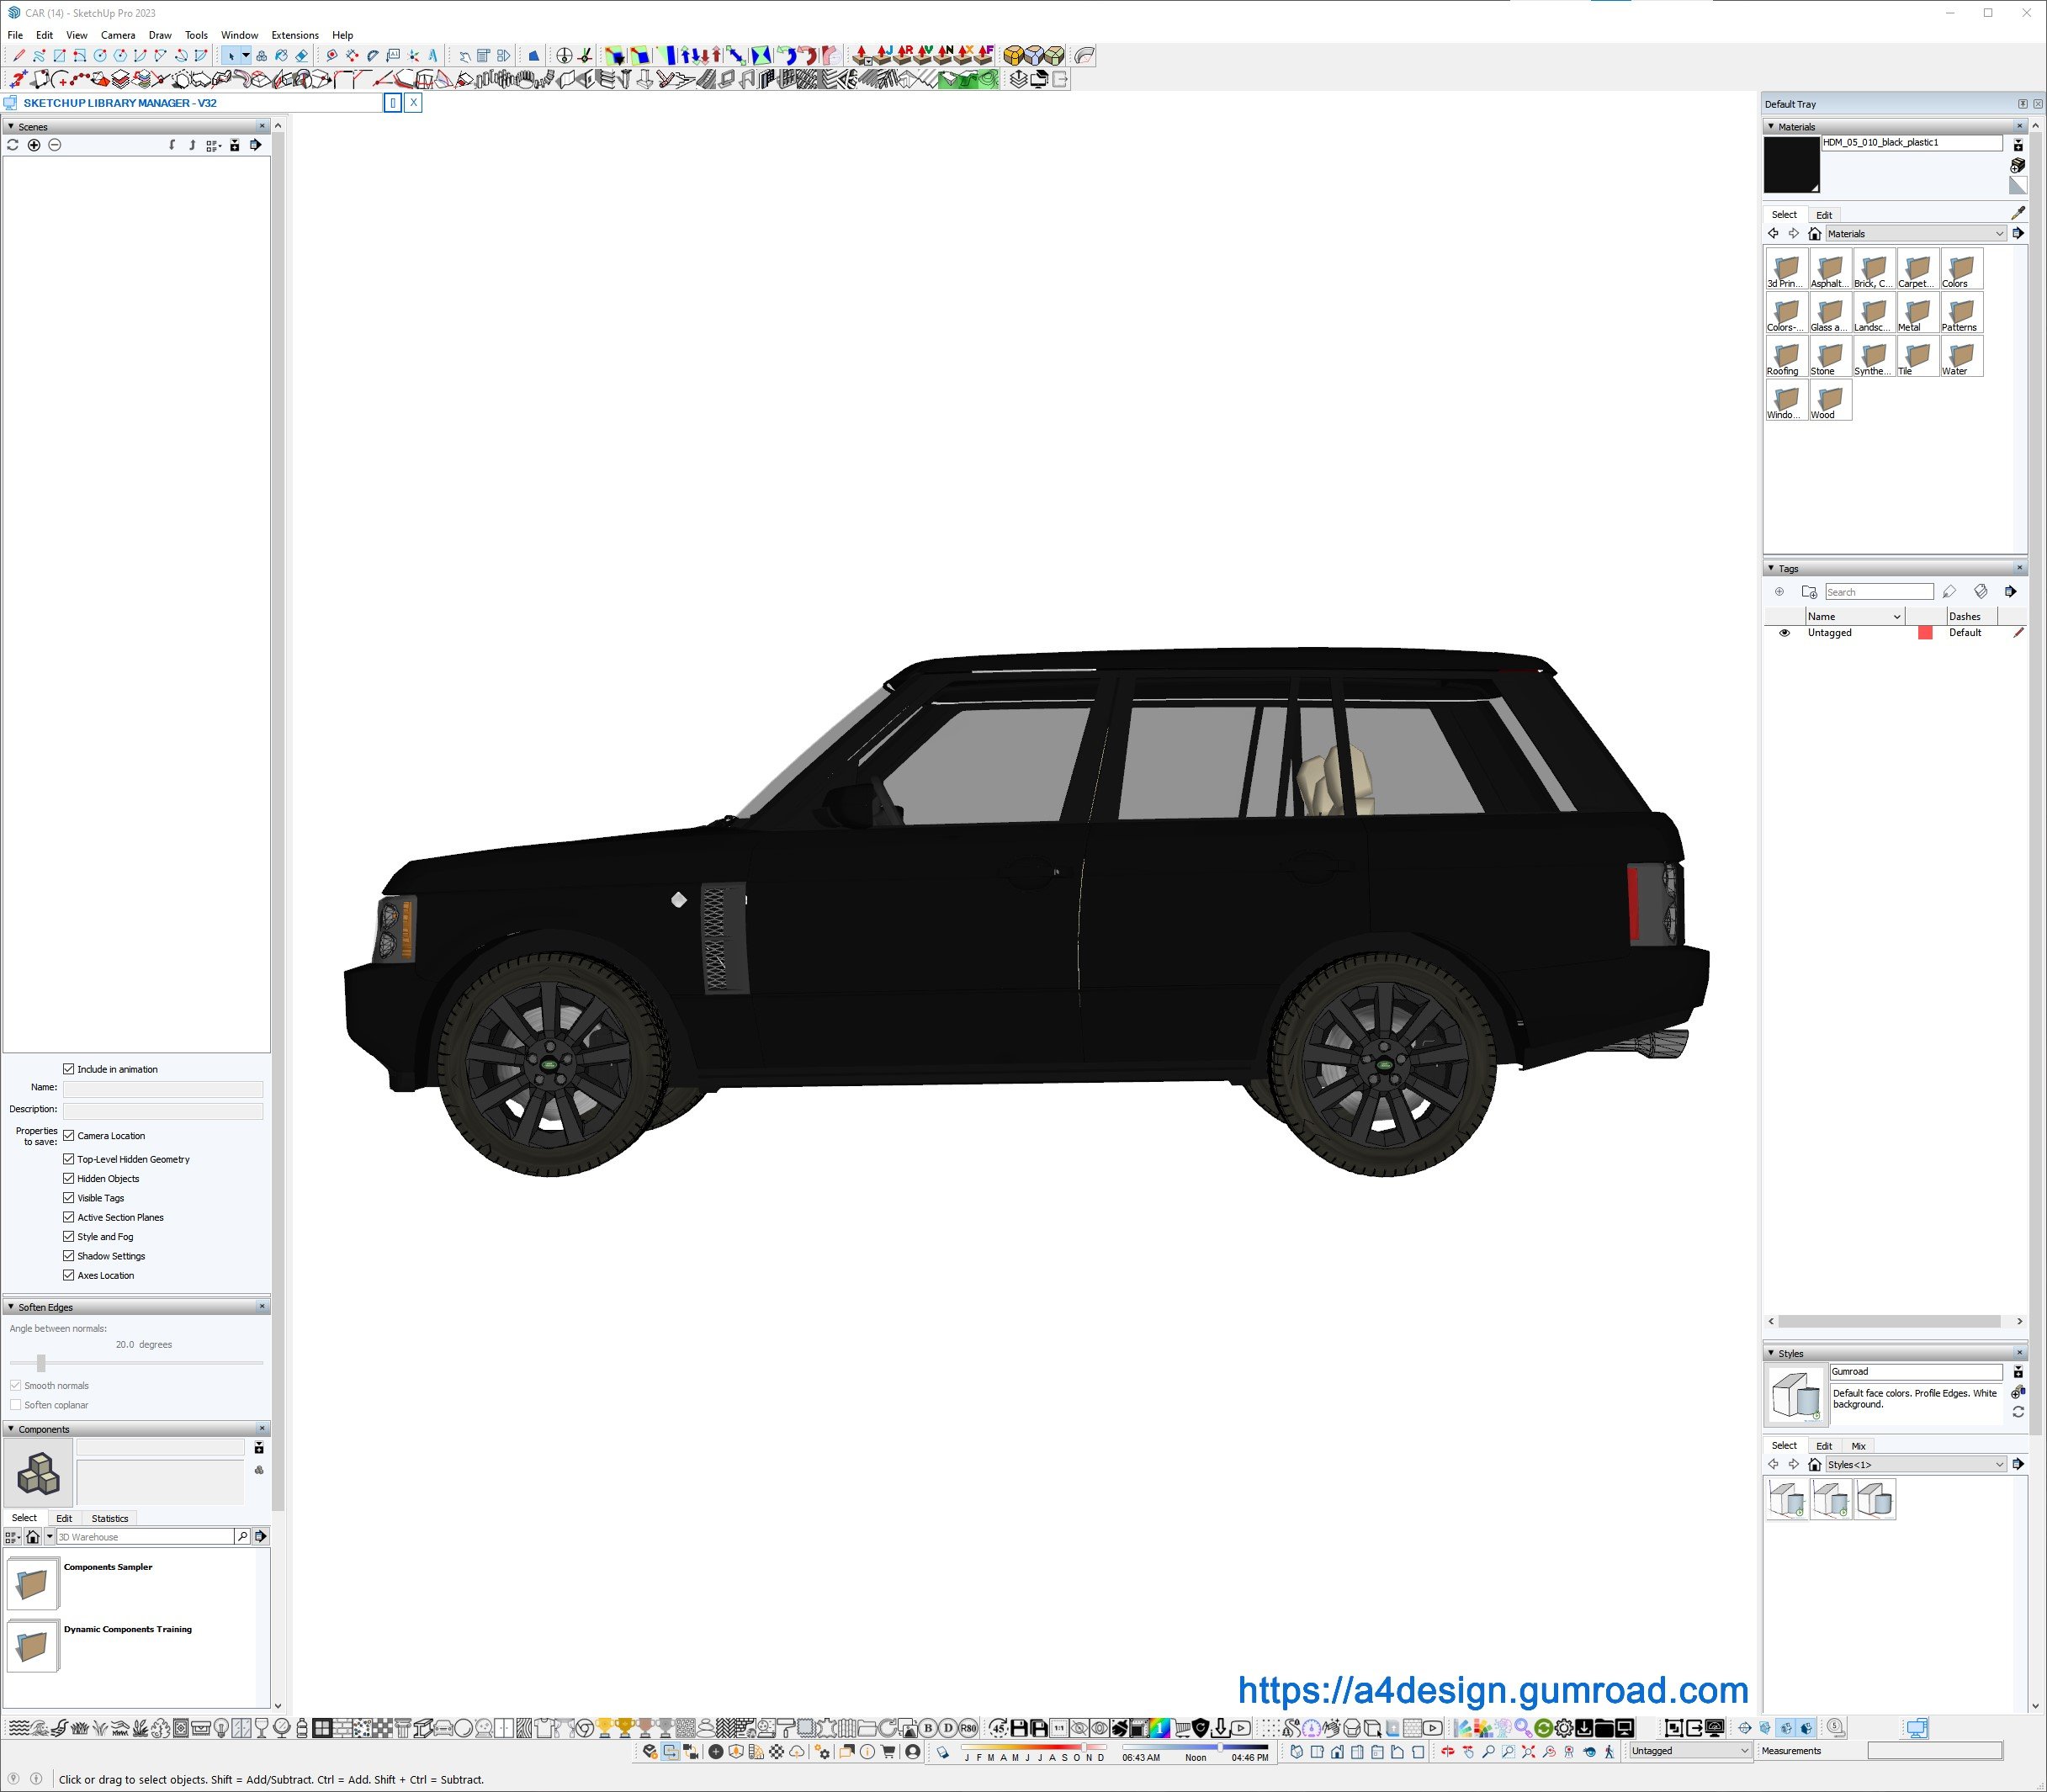Click the In Model home icon in Styles
The height and width of the screenshot is (1792, 2047).
click(x=1814, y=1464)
